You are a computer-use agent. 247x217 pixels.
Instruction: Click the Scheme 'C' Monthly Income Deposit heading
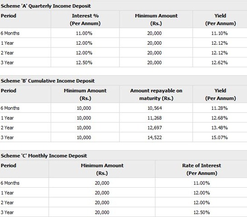coord(44,156)
